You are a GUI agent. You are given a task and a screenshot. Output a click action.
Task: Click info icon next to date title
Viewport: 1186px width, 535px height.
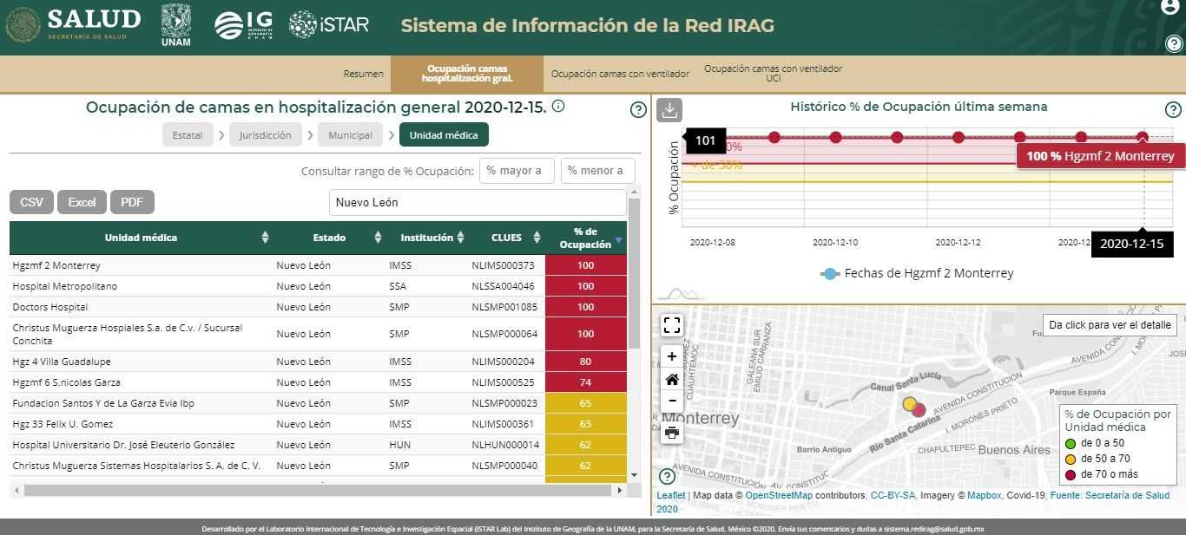pos(558,107)
